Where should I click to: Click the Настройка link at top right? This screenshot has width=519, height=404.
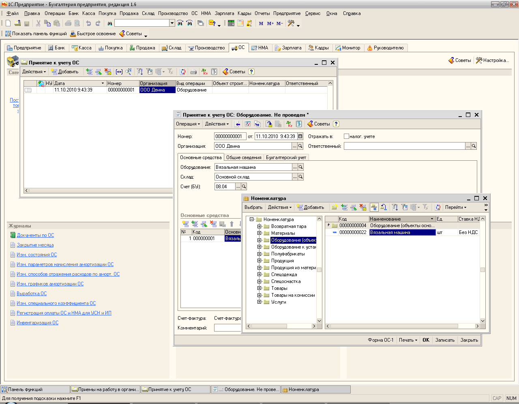(492, 60)
